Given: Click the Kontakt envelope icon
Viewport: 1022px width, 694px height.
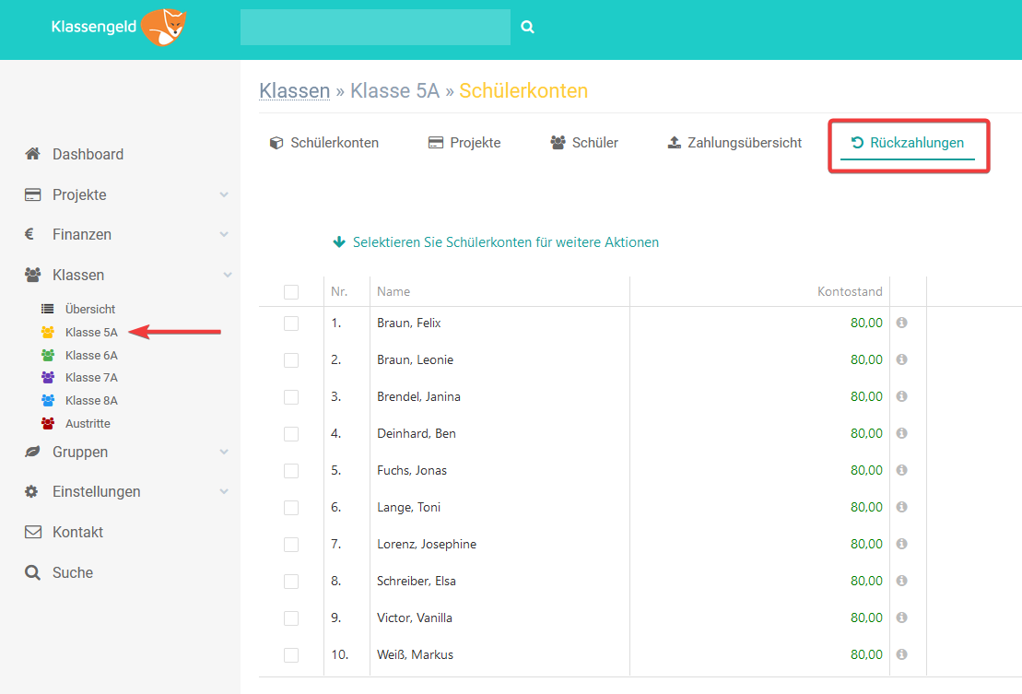Looking at the screenshot, I should [33, 532].
